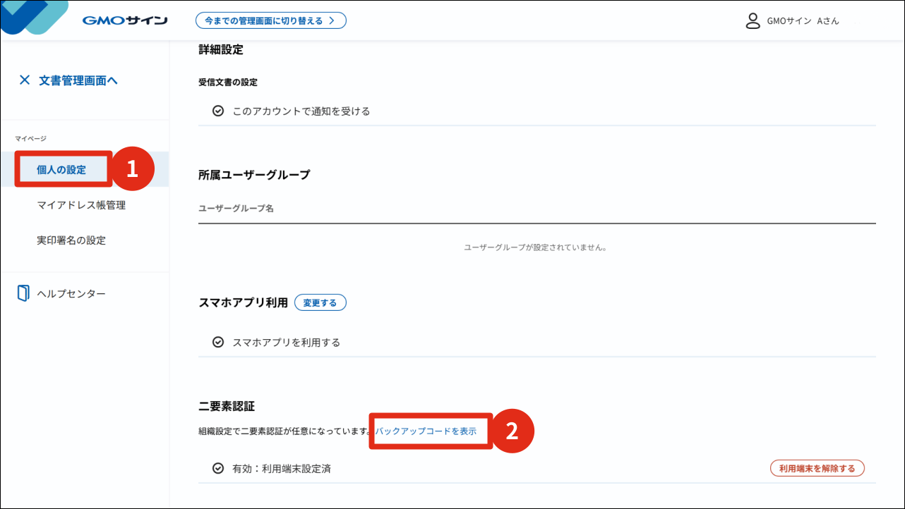The image size is (905, 509).
Task: Open 実印署名の設定 menu item
Action: pos(71,240)
